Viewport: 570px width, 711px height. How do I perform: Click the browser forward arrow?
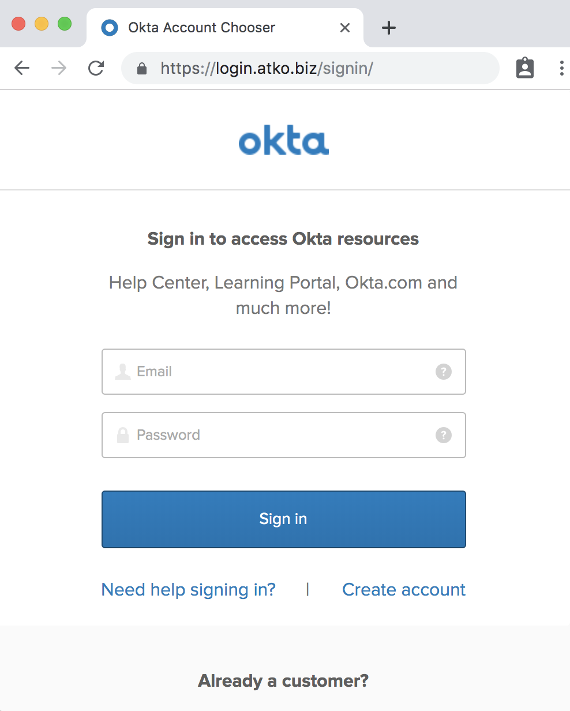click(59, 68)
